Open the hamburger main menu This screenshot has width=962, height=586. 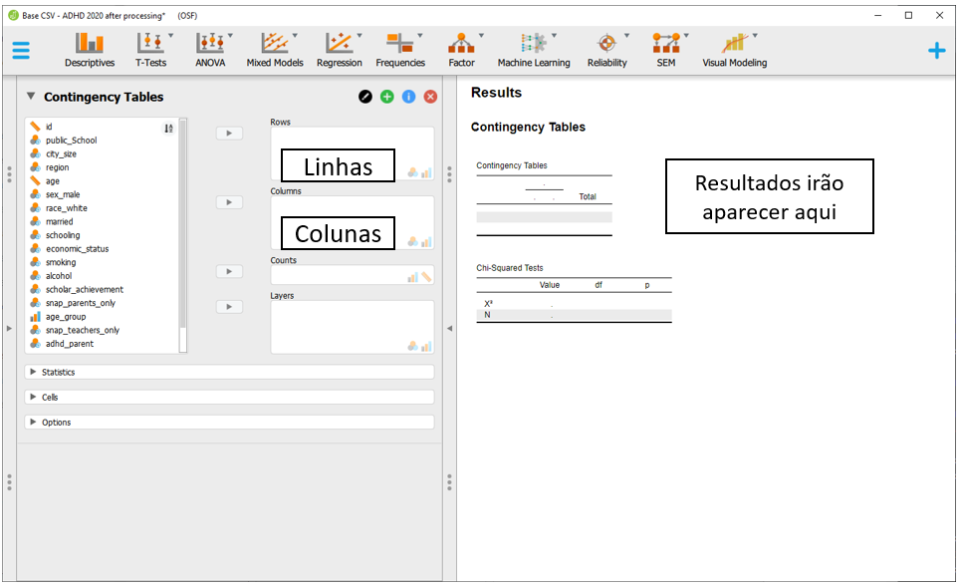click(21, 51)
